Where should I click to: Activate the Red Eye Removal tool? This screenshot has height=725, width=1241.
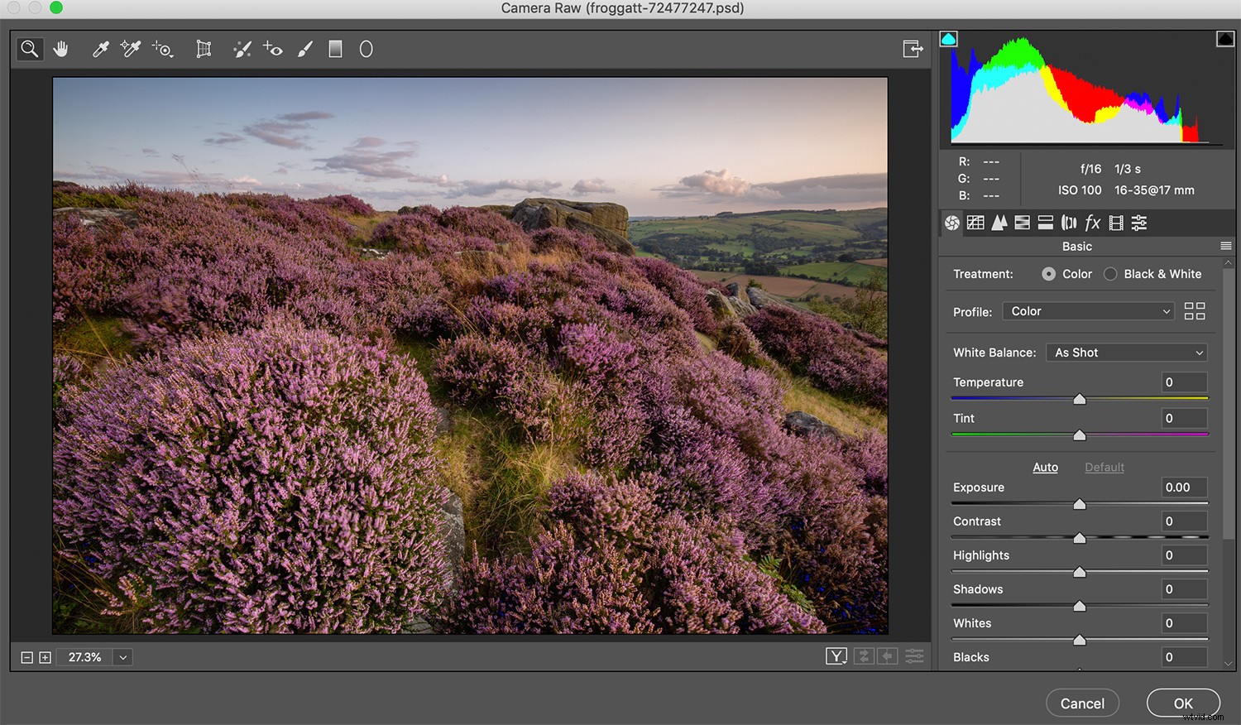(x=273, y=49)
